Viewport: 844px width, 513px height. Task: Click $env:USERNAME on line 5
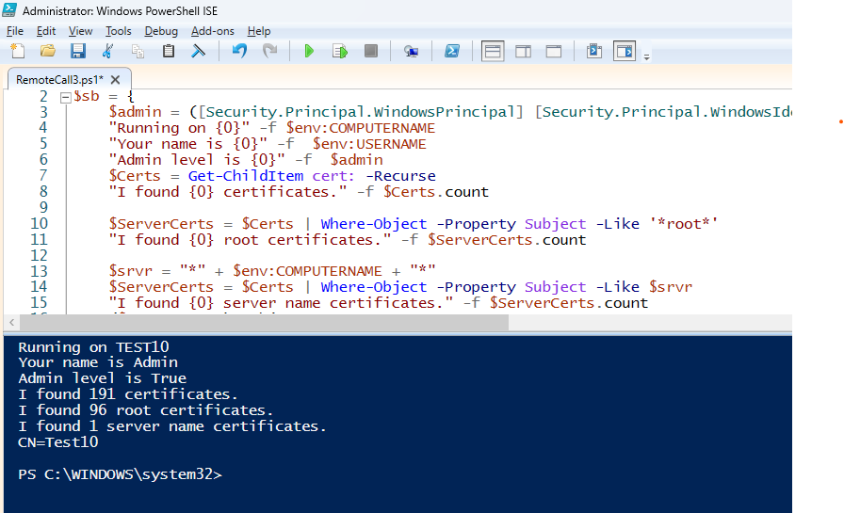coord(369,144)
